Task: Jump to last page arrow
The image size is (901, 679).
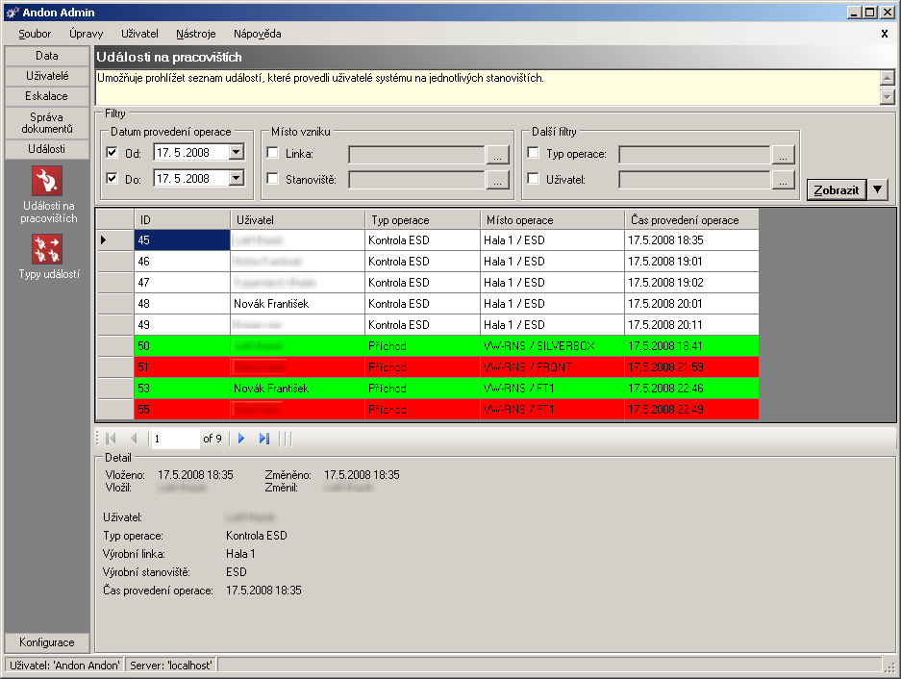Action: click(x=264, y=439)
